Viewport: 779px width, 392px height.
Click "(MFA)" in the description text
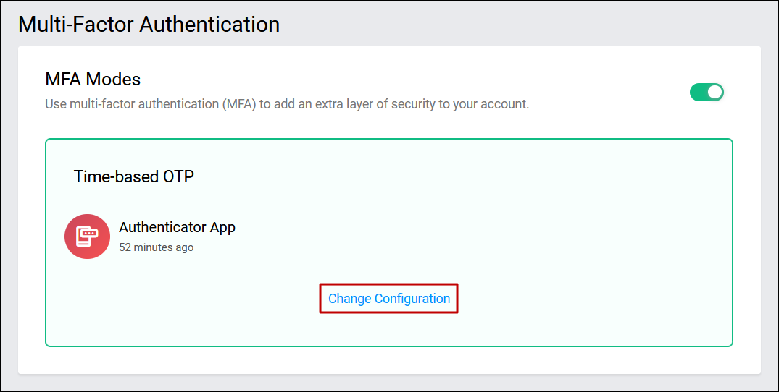(239, 104)
